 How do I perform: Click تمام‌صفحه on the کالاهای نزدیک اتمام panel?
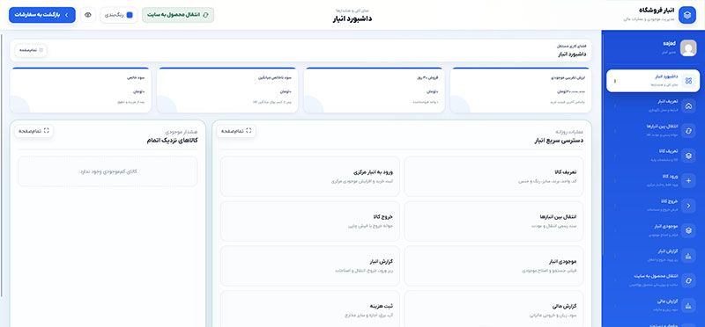coord(33,131)
